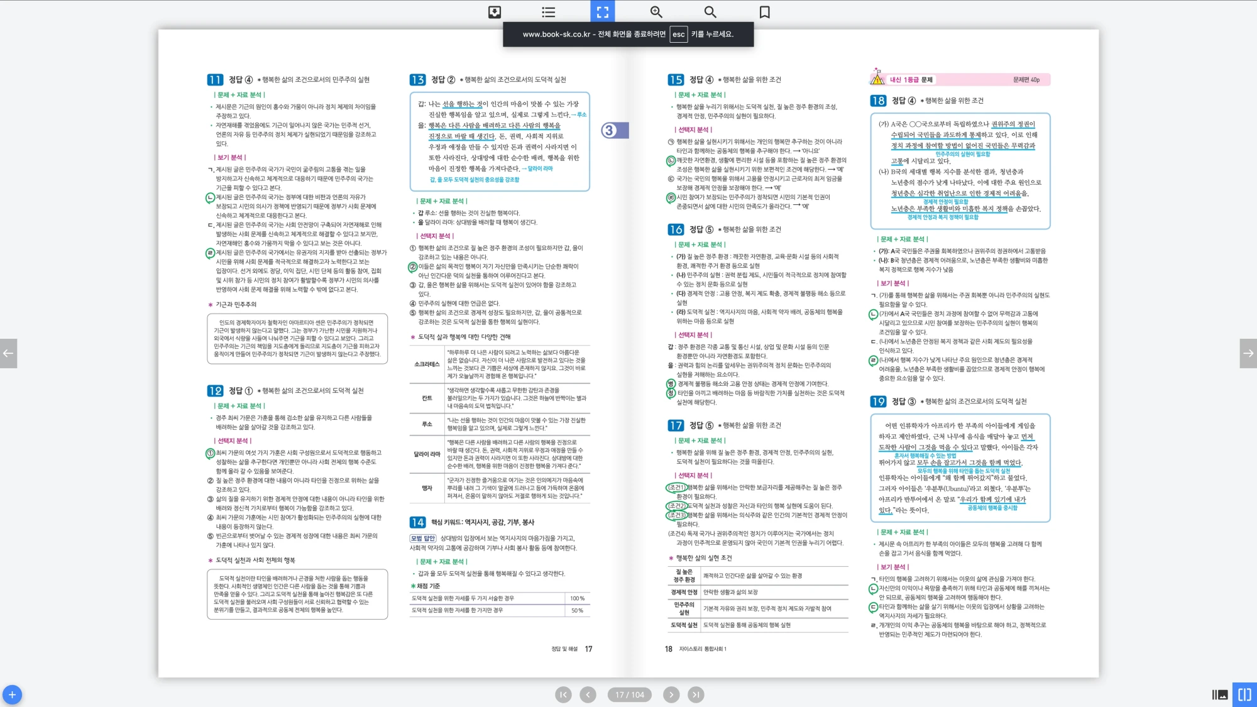
Task: Click the right edge next-page arrow
Action: [1248, 353]
